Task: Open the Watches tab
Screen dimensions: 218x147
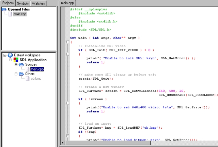Action: [x=38, y=3]
